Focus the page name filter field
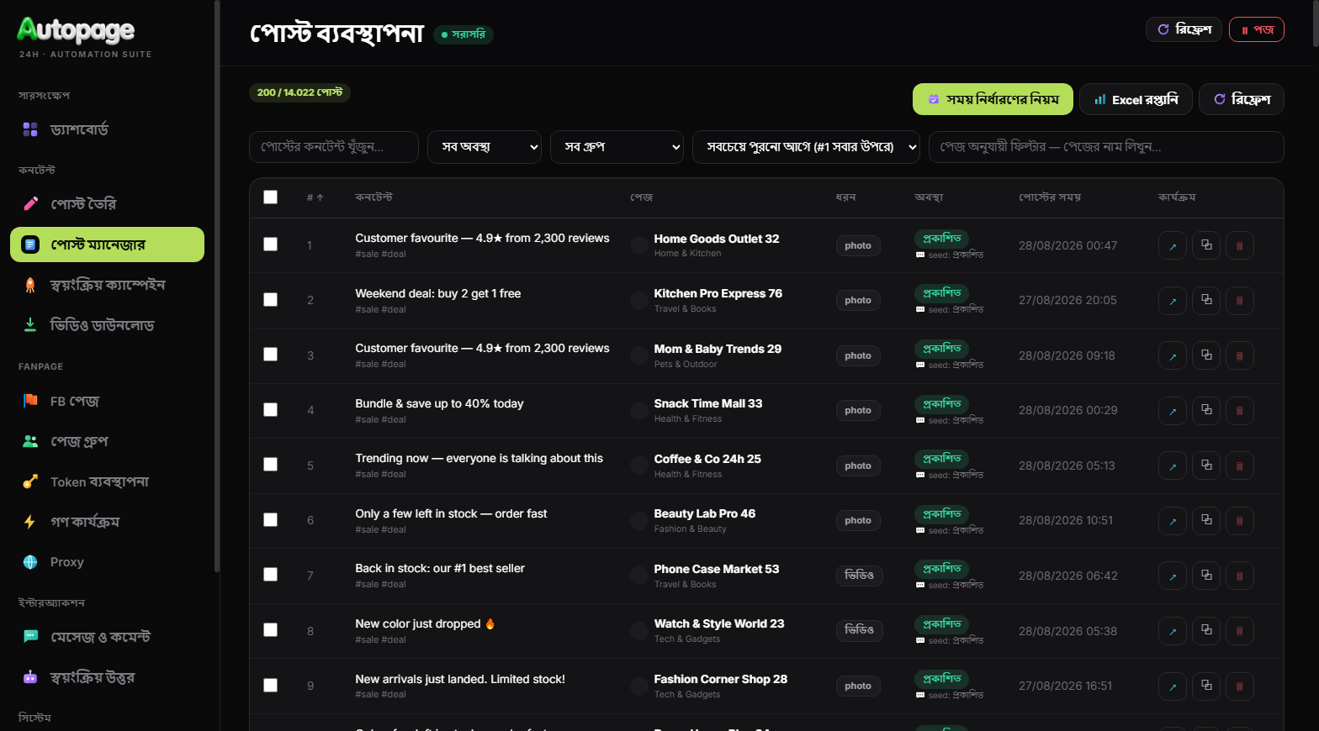1319x731 pixels. [x=1106, y=147]
